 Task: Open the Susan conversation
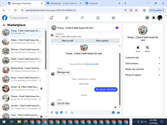point(22,79)
